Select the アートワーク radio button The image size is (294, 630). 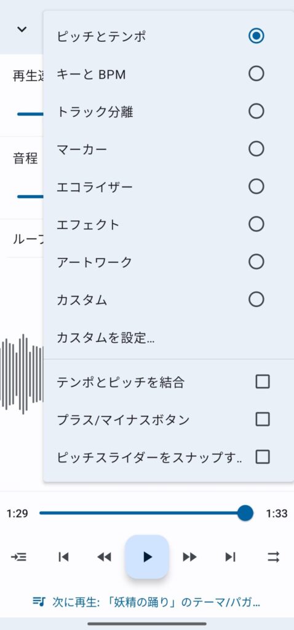[256, 262]
